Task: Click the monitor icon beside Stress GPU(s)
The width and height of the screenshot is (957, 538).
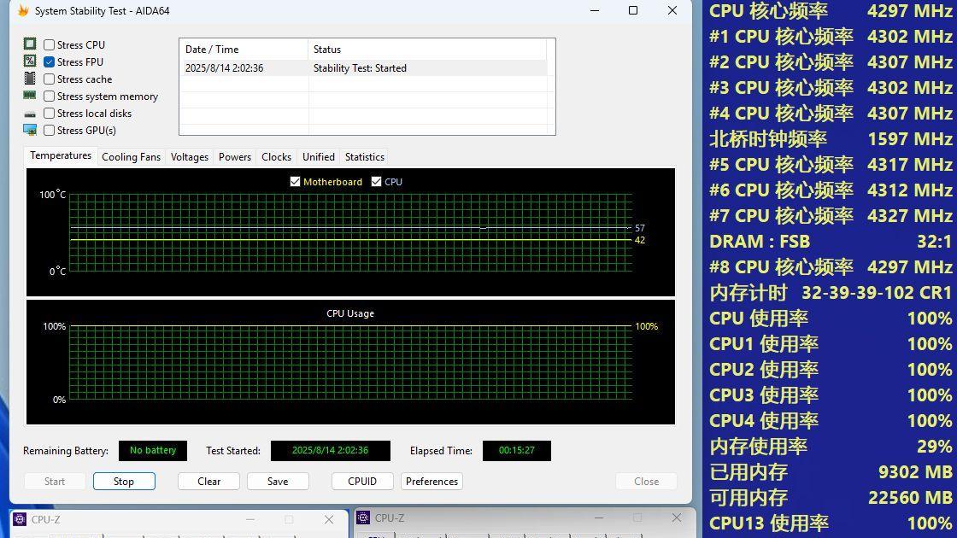Action: click(x=30, y=130)
